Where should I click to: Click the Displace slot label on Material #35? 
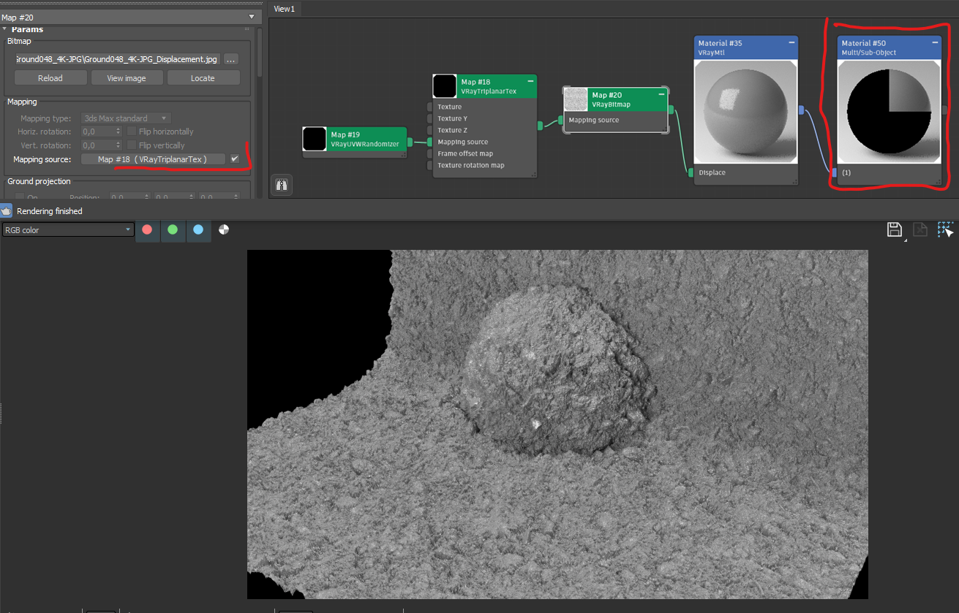pyautogui.click(x=712, y=172)
